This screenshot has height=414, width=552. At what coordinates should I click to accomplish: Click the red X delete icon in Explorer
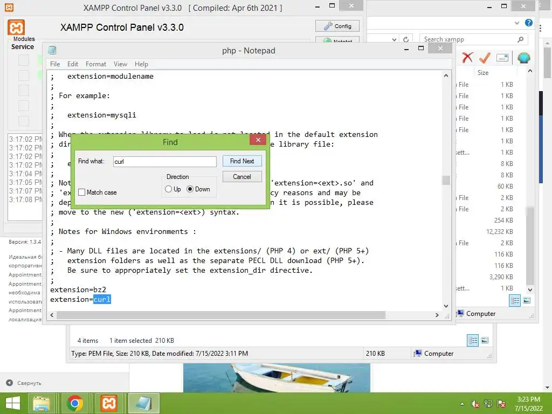coord(467,57)
